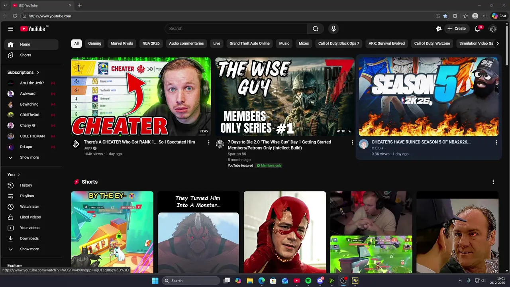
Task: Open Windows Start menu
Action: [x=155, y=281]
